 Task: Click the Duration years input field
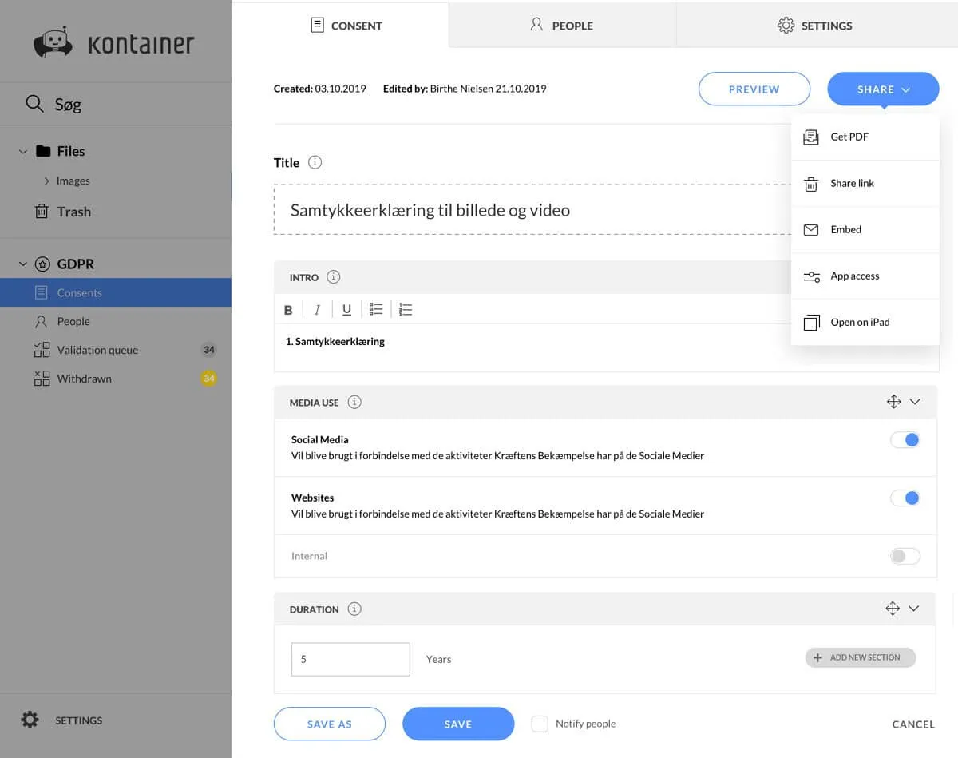tap(350, 660)
